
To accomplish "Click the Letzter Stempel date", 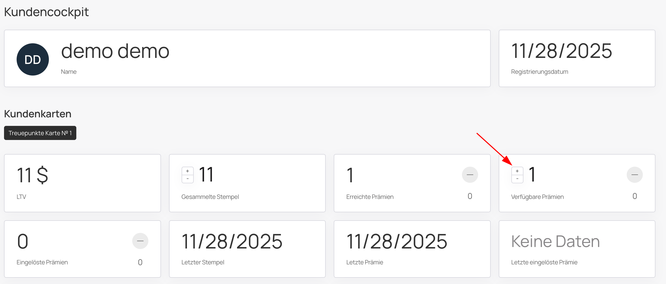I will click(232, 241).
